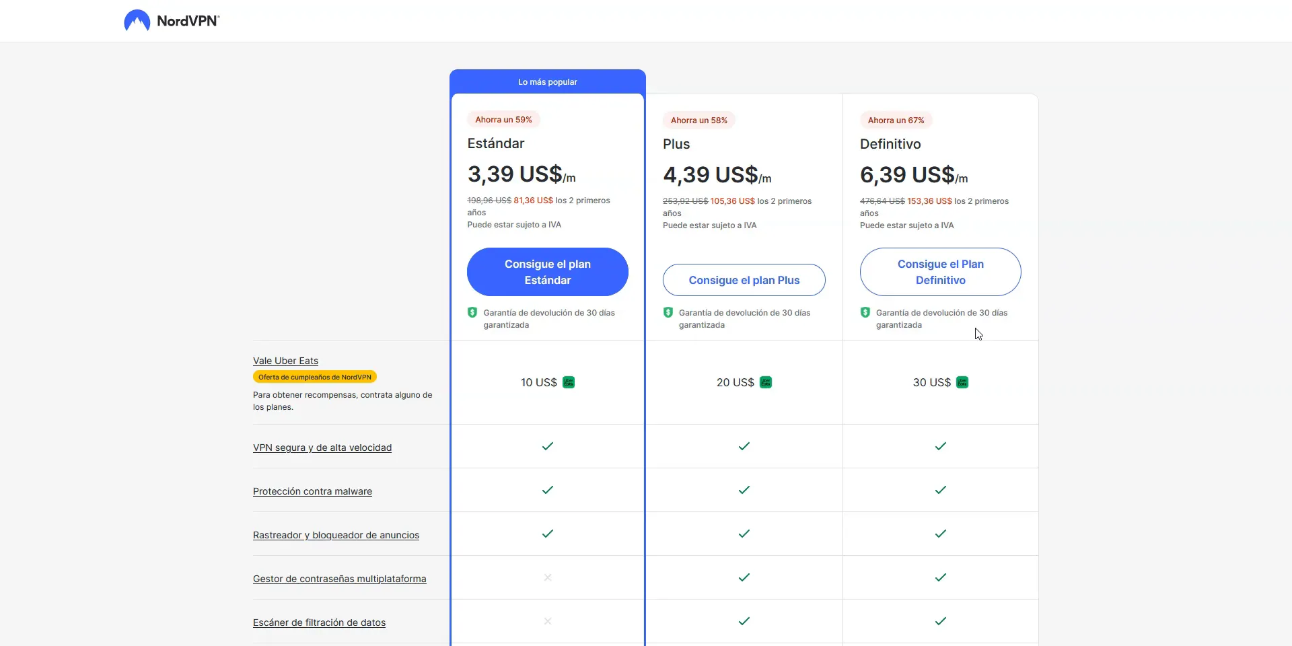Click Estándar's Garantía de devolución de 30 días text
The image size is (1292, 646).
coord(549,319)
